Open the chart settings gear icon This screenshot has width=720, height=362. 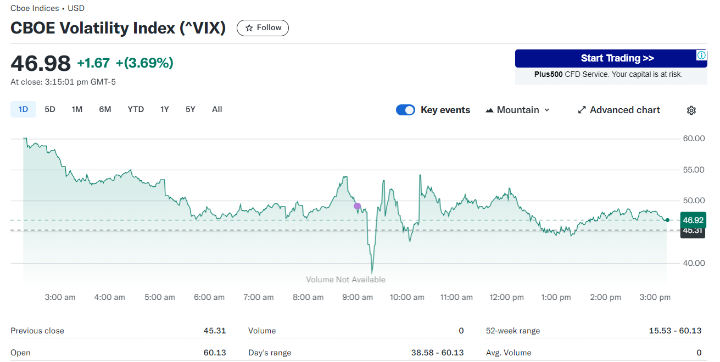(x=691, y=110)
